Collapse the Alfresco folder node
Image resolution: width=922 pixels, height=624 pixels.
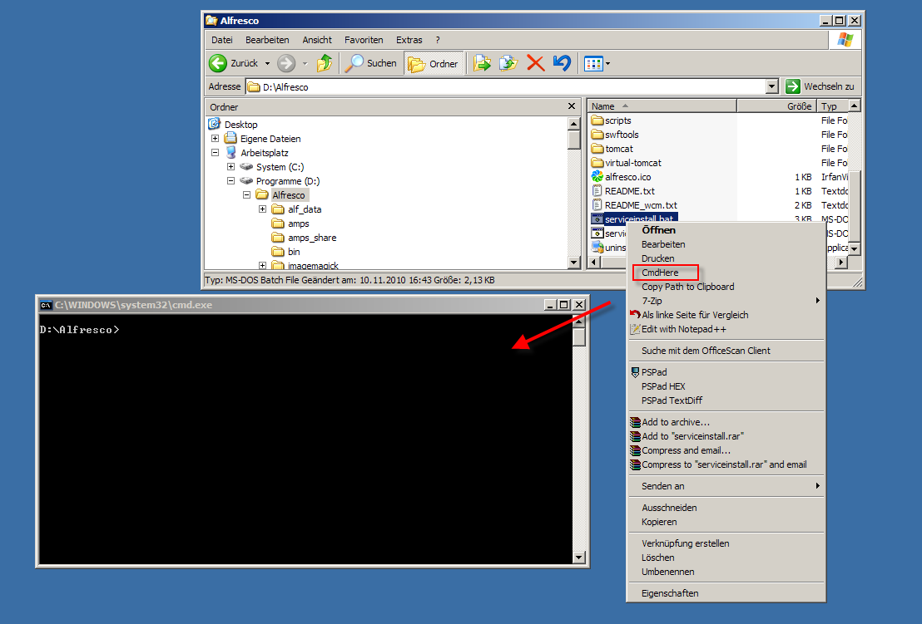[x=247, y=195]
